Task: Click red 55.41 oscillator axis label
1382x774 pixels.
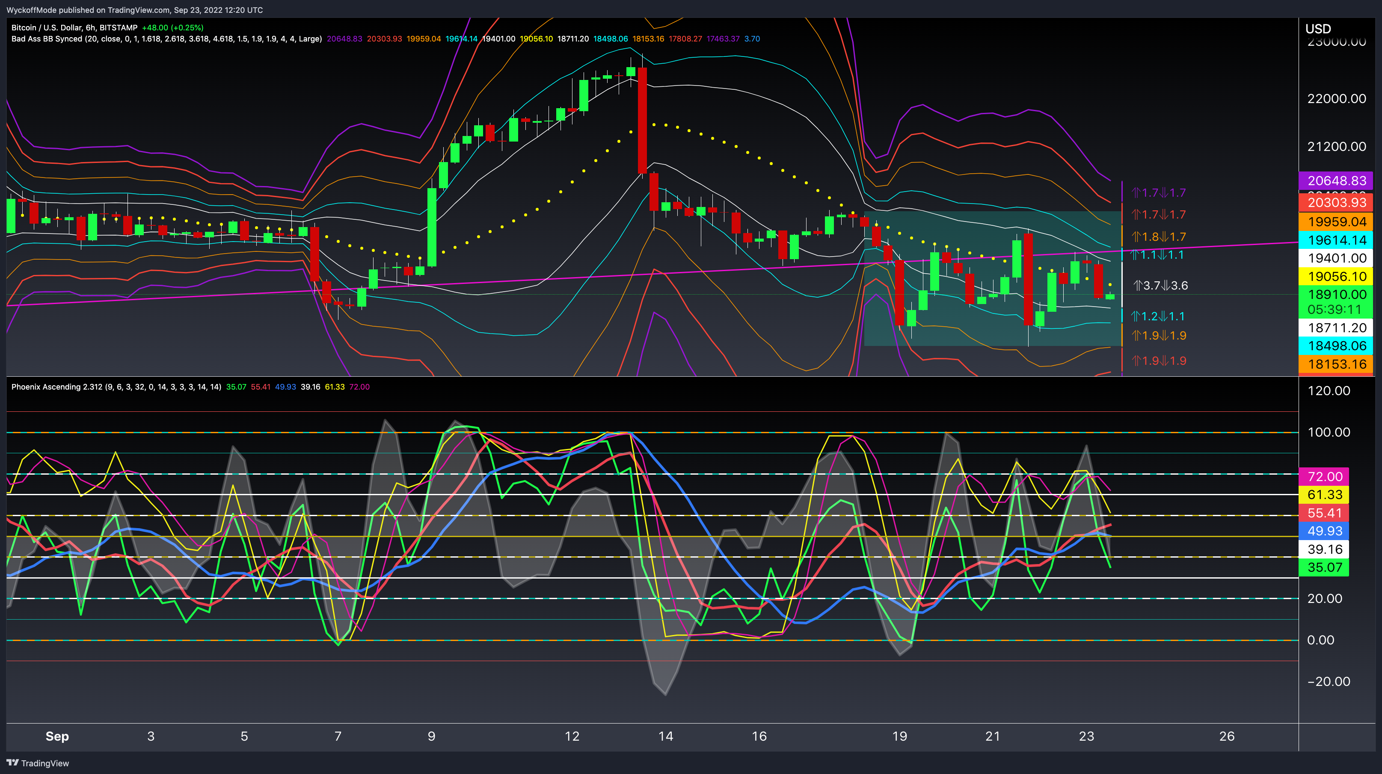Action: coord(1324,513)
